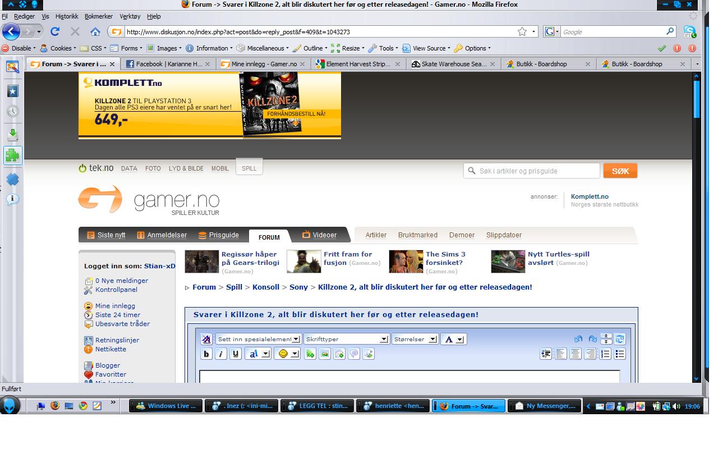Open the Windows Live taskbar button
The image size is (718, 449).
[166, 406]
